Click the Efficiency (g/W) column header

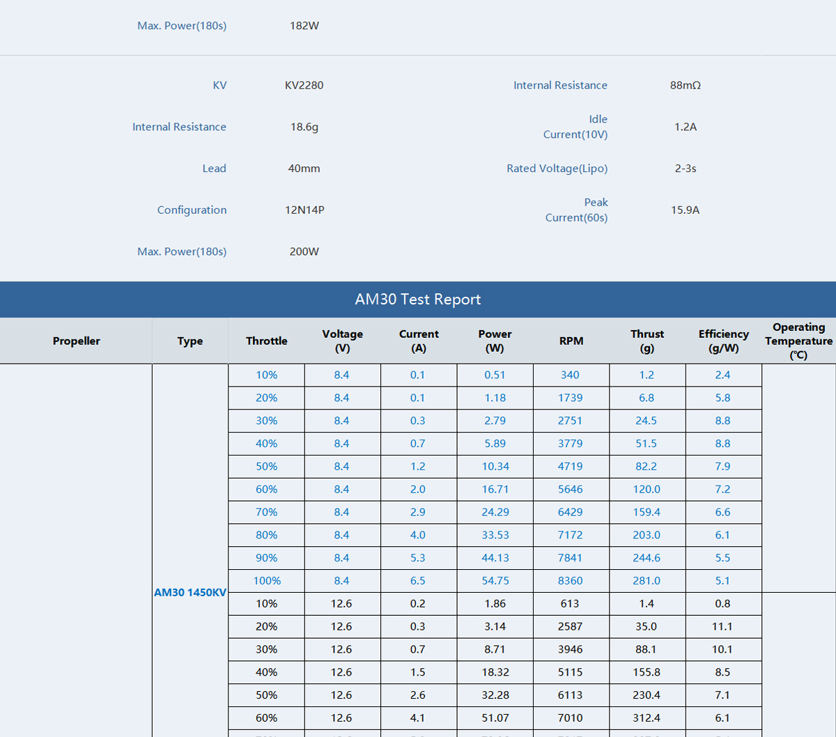tap(724, 341)
